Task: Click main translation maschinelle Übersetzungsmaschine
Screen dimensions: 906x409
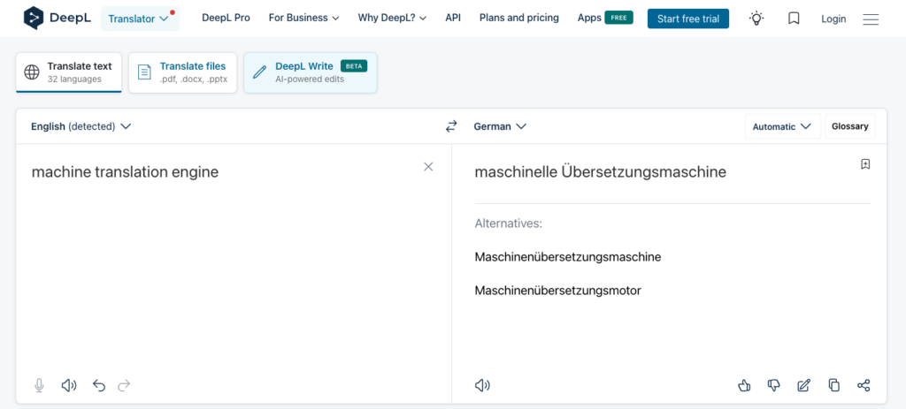Action: click(x=601, y=172)
